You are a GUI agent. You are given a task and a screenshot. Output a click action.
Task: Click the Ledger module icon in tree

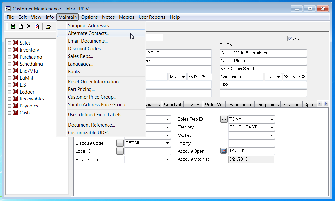point(15,92)
